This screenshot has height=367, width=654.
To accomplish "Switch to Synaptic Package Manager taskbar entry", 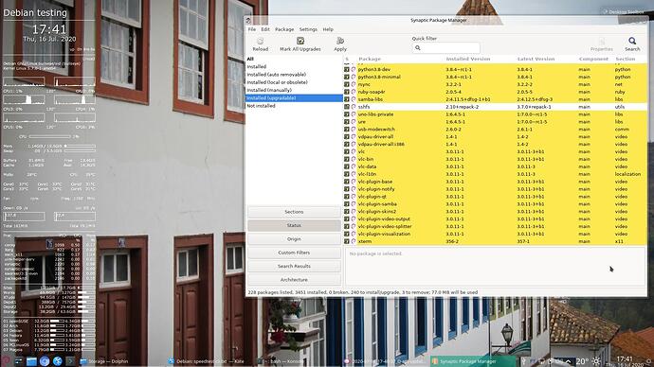I will [x=473, y=361].
